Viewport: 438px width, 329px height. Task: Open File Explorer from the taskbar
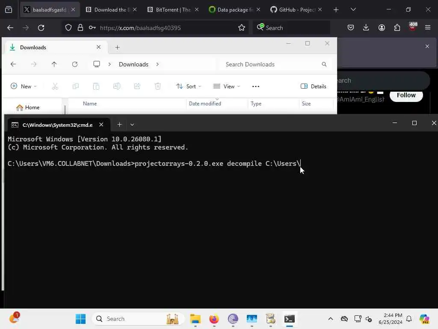[x=195, y=319]
